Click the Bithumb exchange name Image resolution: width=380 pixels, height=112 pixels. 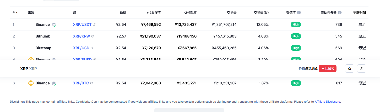click(x=43, y=36)
